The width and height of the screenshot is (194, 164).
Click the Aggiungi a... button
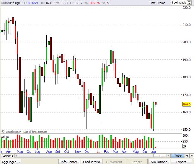(11, 162)
